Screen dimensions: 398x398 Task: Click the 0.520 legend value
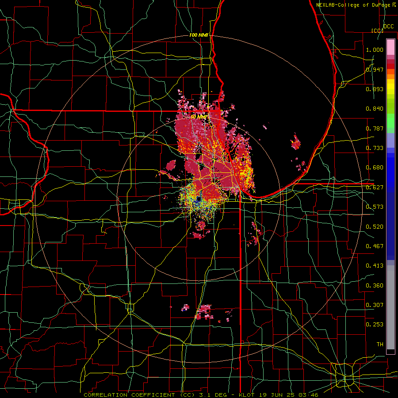click(375, 227)
